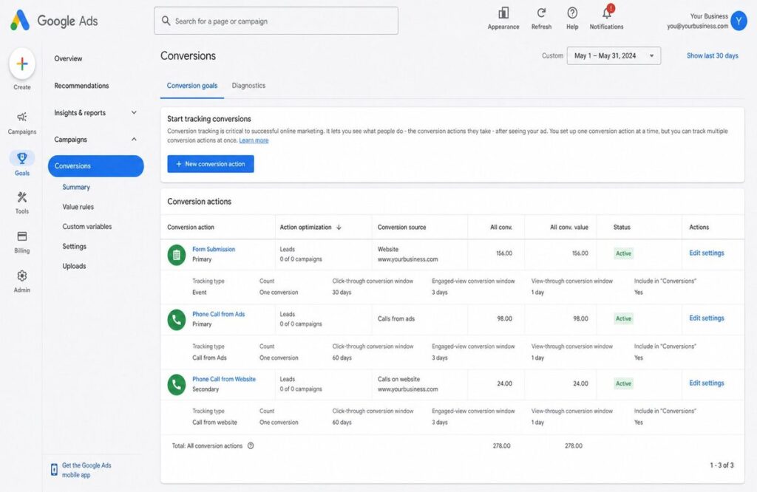Click the All conv. value column header
The height and width of the screenshot is (492, 757).
(569, 228)
